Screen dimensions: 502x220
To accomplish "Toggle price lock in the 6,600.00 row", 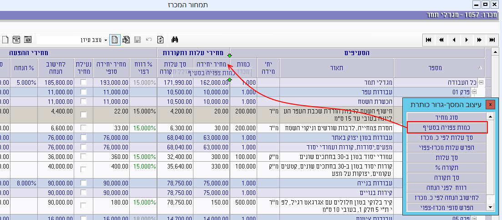I will coord(83,128).
